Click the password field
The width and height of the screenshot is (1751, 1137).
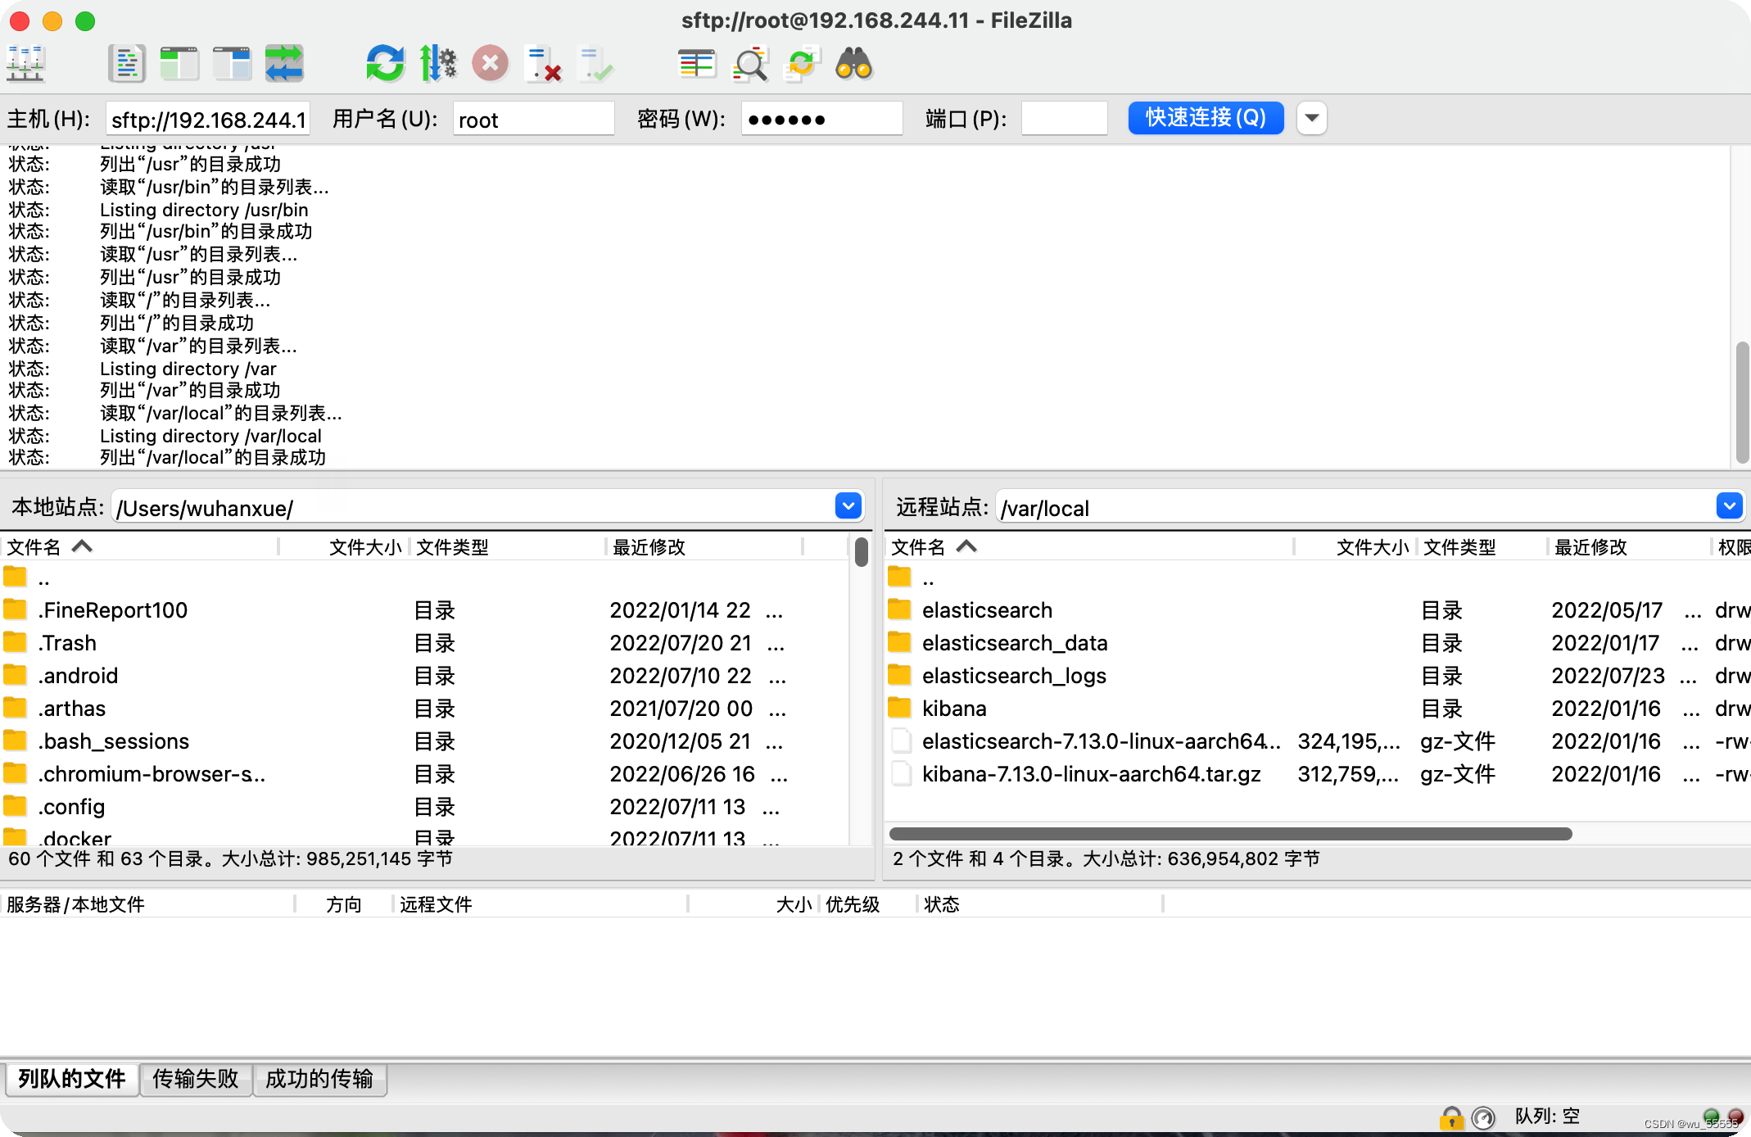pyautogui.click(x=821, y=120)
